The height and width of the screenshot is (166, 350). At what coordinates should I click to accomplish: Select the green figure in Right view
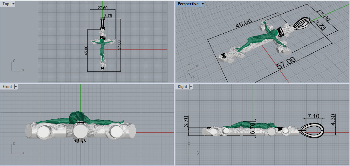click(x=250, y=124)
